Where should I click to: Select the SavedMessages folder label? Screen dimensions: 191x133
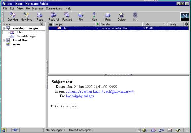coord(27,36)
